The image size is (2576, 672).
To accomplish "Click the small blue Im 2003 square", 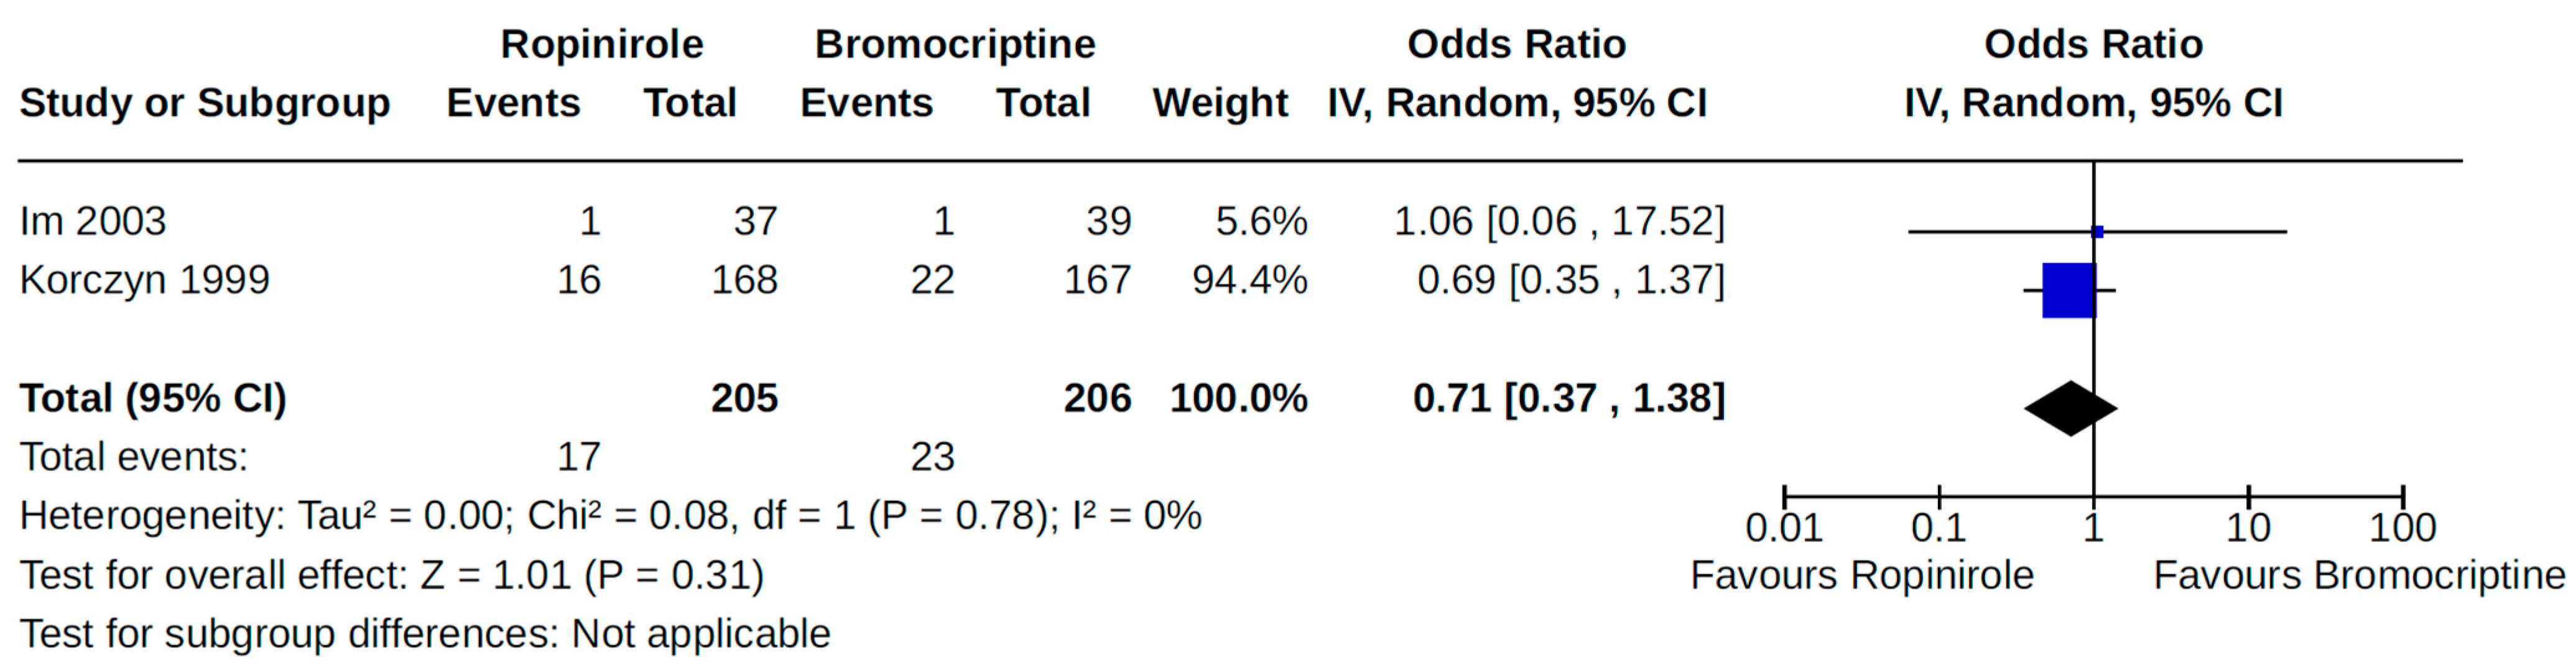I will point(2098,232).
